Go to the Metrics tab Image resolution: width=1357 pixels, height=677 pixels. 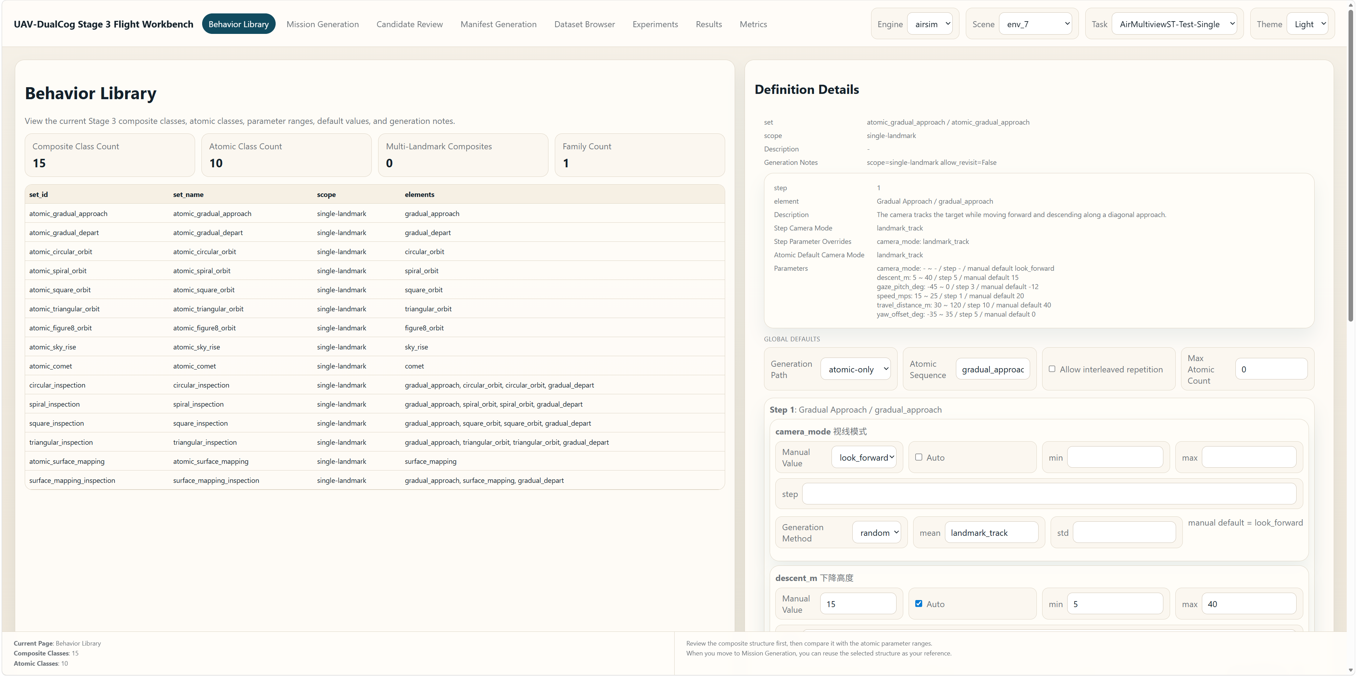[753, 24]
